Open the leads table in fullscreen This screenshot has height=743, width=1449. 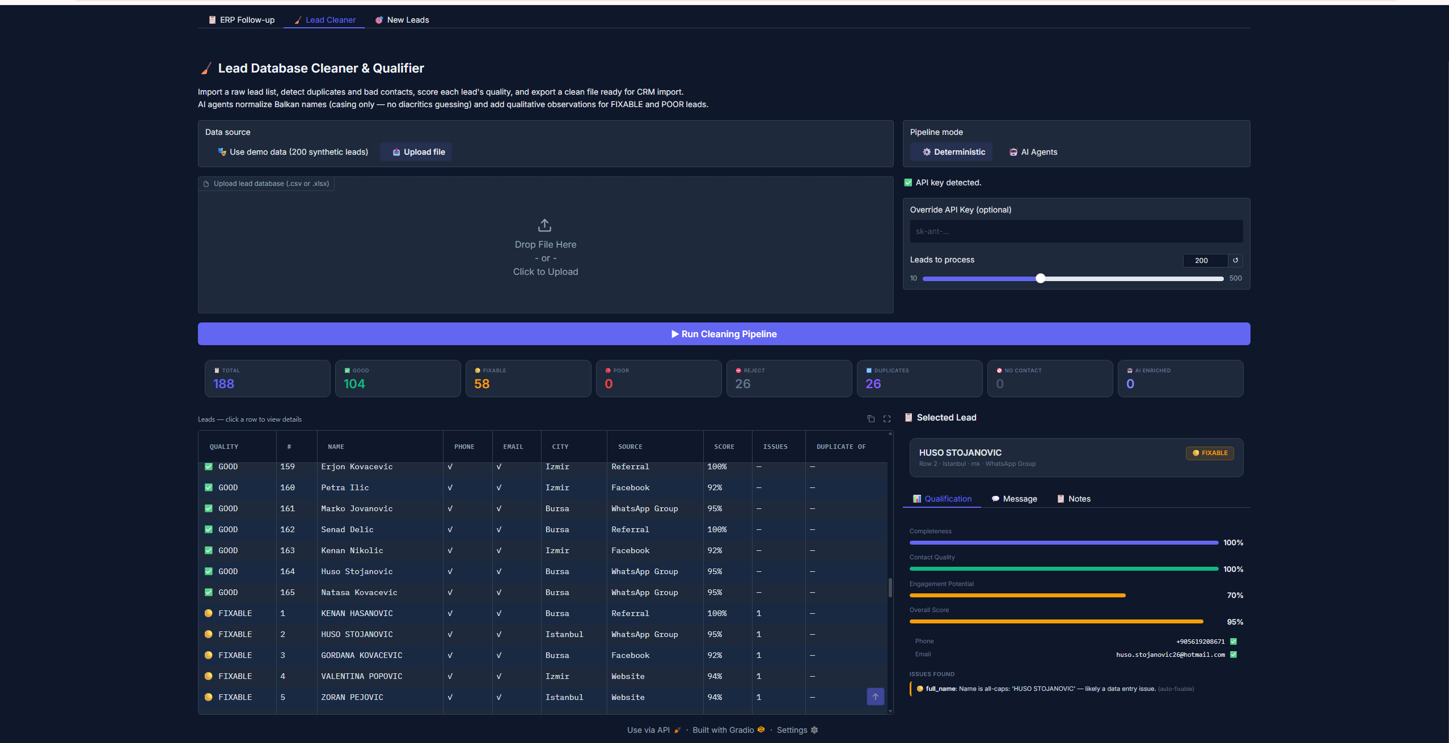(887, 419)
